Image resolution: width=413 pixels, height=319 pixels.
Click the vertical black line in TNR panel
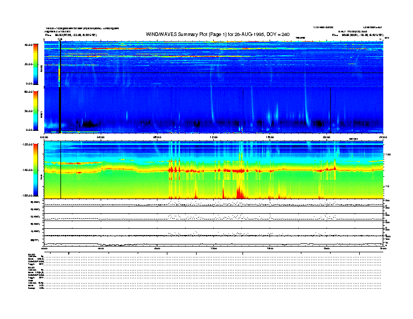(61, 170)
